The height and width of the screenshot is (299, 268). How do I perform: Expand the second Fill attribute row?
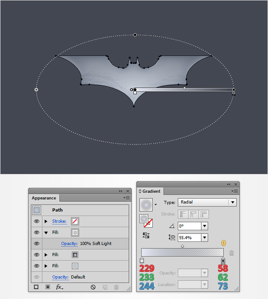[x=46, y=255]
